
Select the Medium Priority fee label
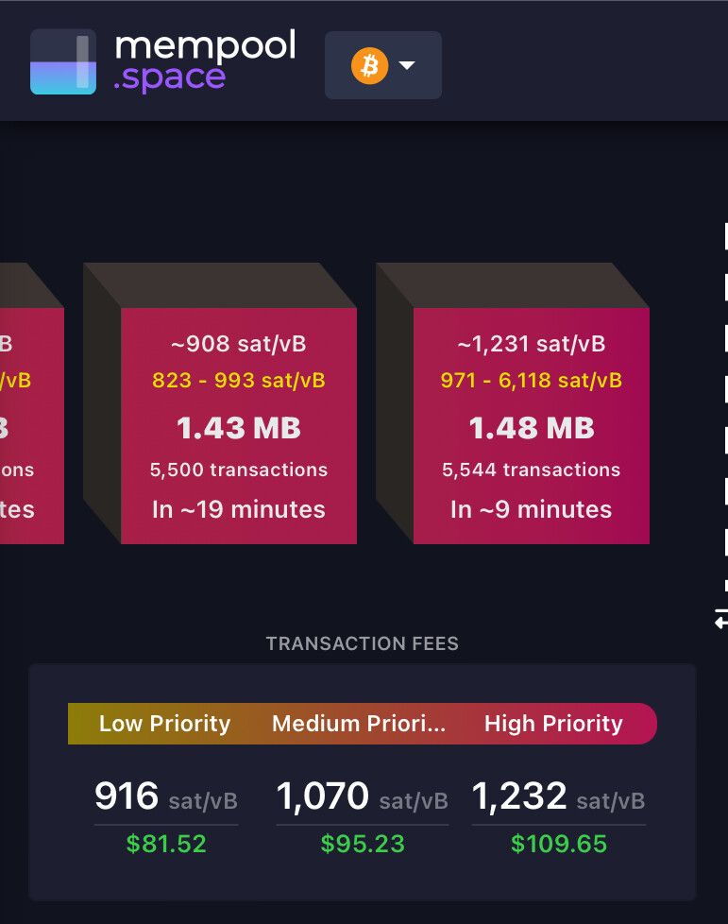pyautogui.click(x=358, y=724)
